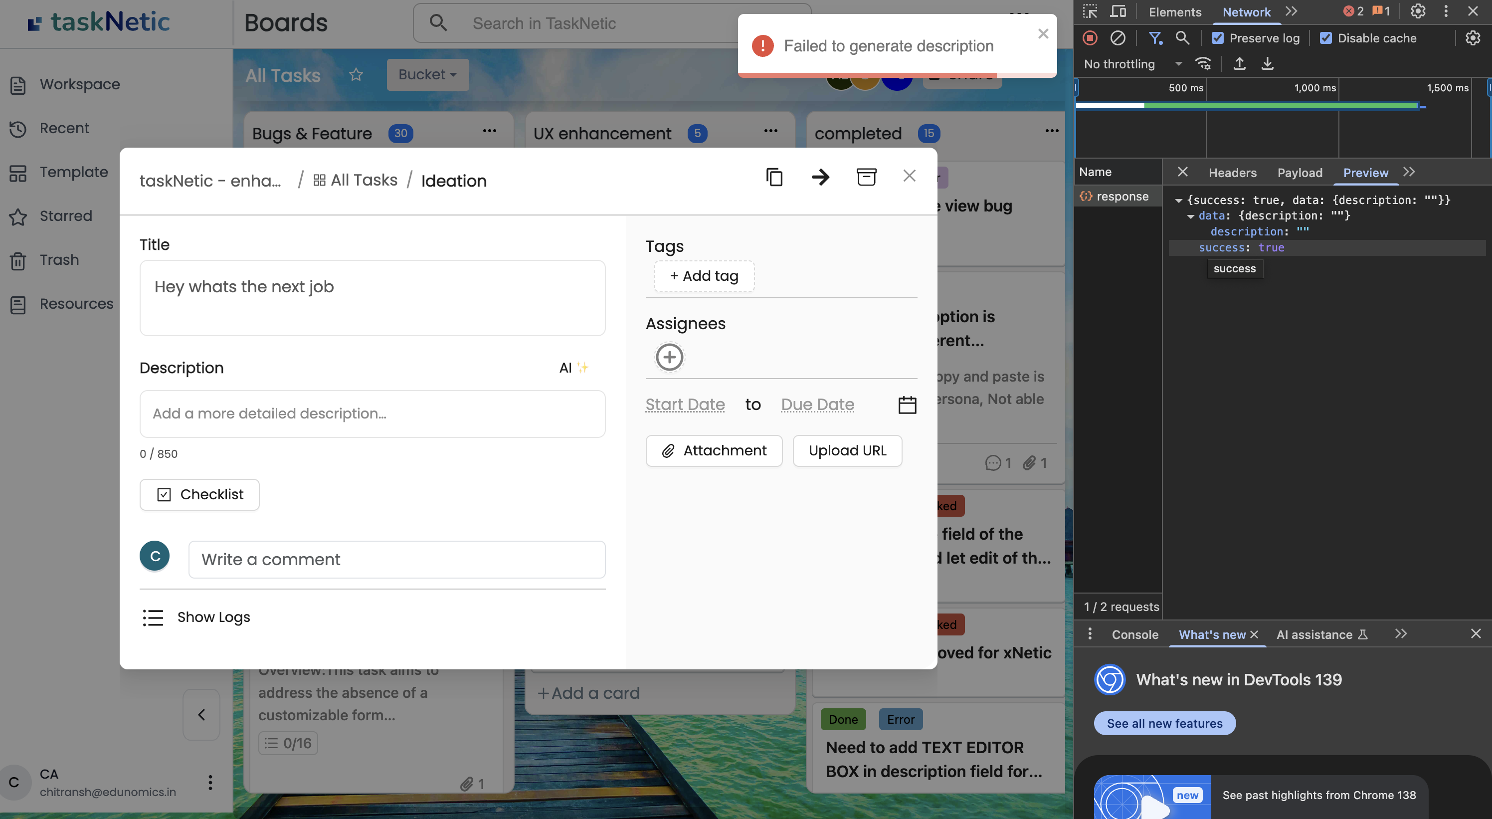Clear the network log in DevTools
The image size is (1492, 819).
tap(1118, 38)
